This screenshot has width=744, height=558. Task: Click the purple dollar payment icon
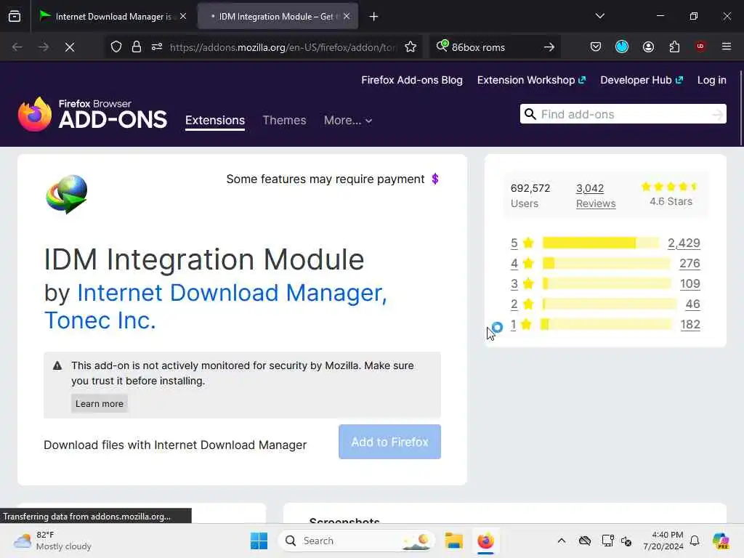click(435, 179)
